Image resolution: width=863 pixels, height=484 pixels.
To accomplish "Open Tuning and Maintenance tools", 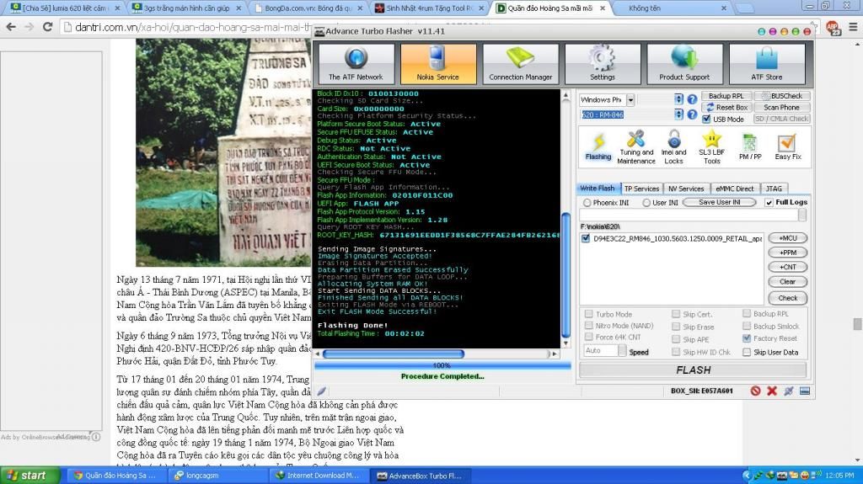I will [x=636, y=147].
